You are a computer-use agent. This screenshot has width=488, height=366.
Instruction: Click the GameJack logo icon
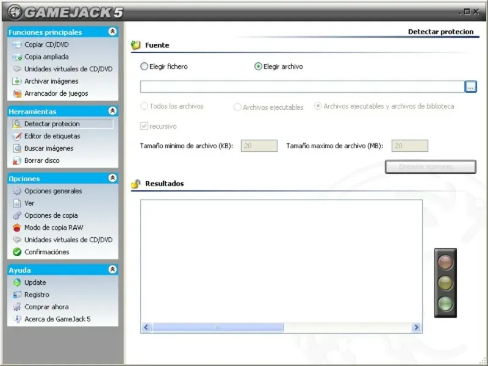click(x=15, y=12)
